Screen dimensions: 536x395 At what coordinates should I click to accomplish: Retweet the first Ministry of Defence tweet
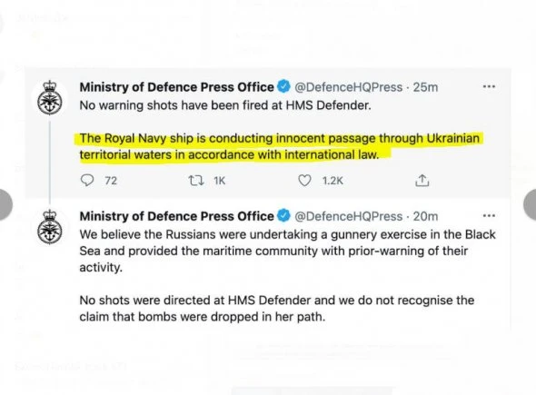click(x=197, y=180)
